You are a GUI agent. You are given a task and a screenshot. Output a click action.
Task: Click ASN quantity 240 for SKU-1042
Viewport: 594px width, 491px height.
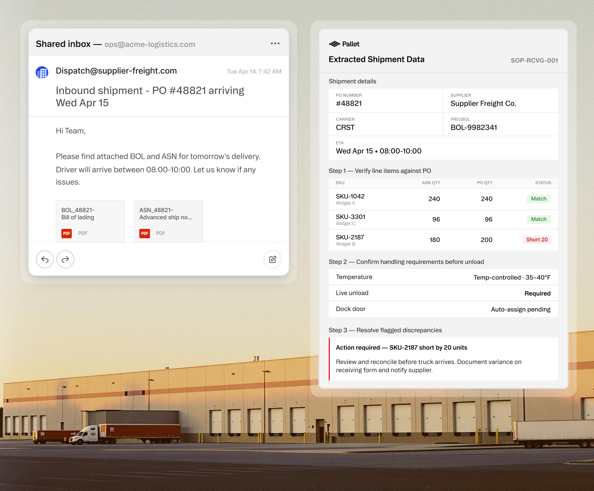pos(434,199)
